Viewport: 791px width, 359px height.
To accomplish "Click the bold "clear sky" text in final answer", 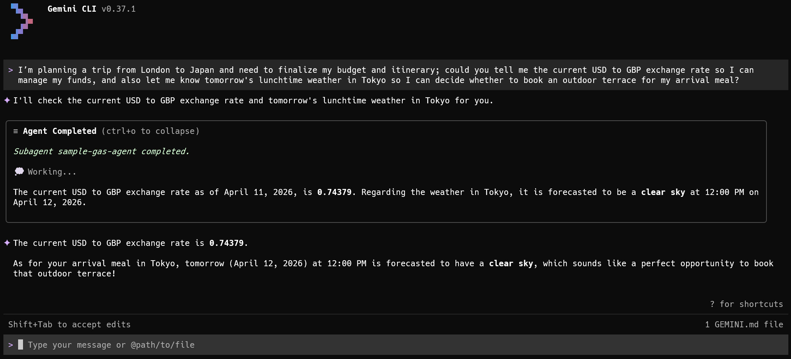I will pos(511,263).
